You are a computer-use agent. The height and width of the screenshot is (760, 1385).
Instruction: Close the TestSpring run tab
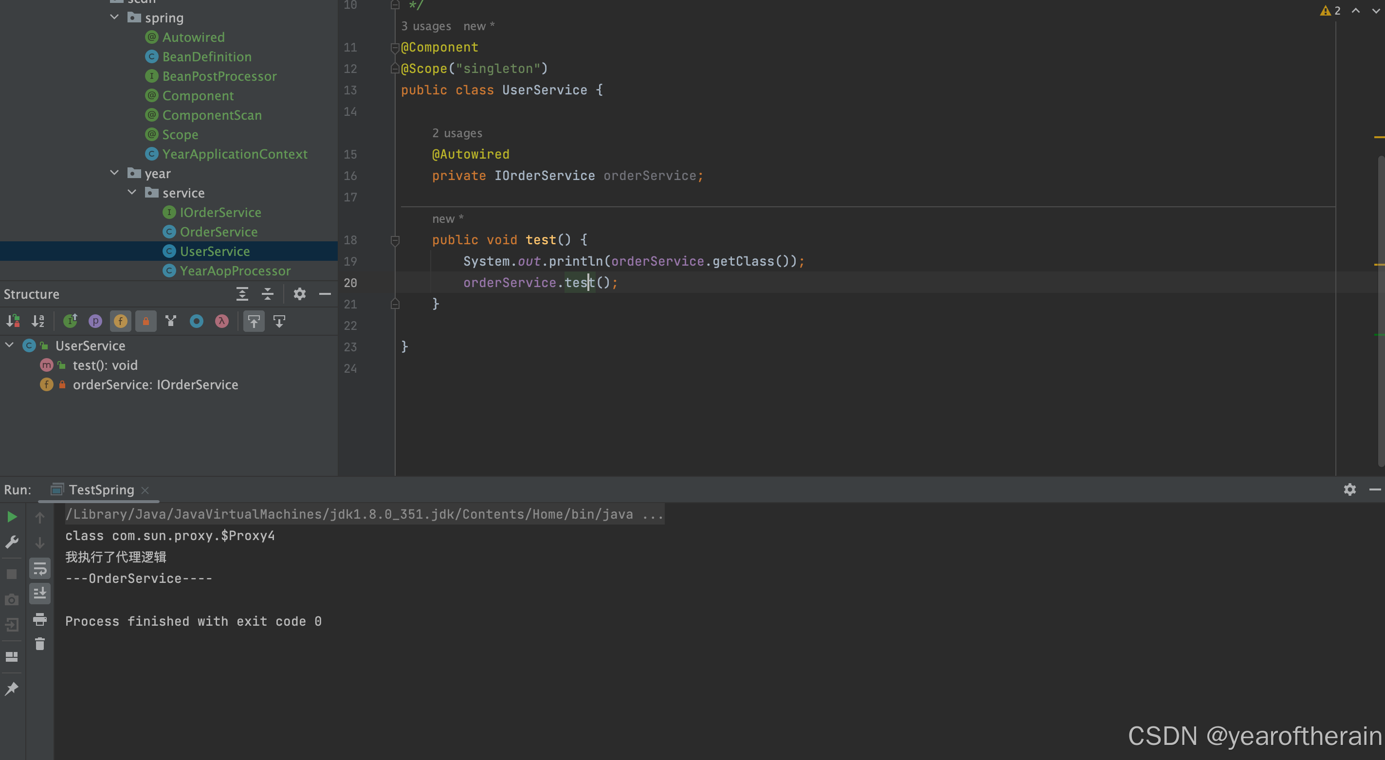coord(145,490)
